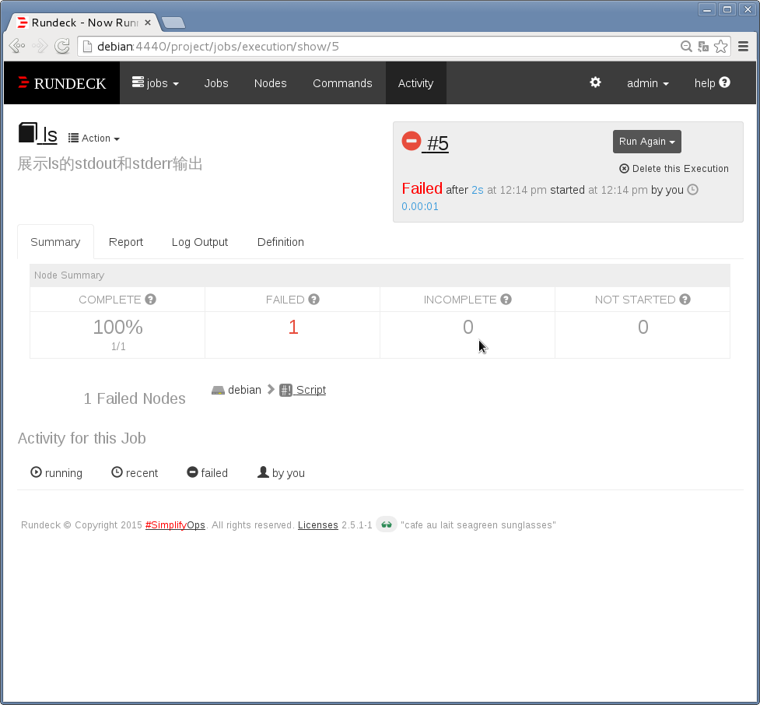Switch to the Summary tab
Viewport: 760px width, 705px height.
coord(55,242)
